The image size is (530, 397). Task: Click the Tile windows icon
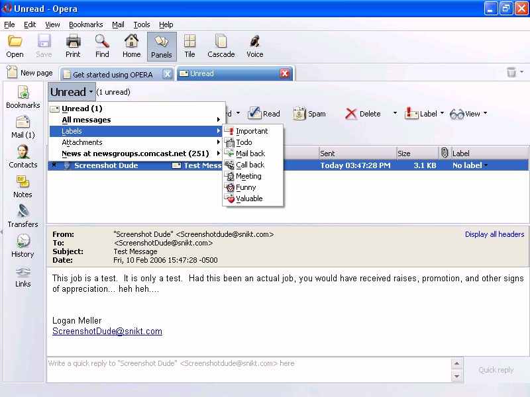(x=189, y=46)
